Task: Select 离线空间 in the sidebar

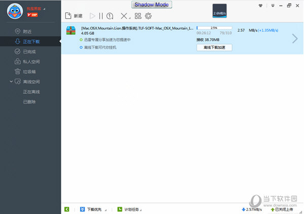Action: (31, 82)
